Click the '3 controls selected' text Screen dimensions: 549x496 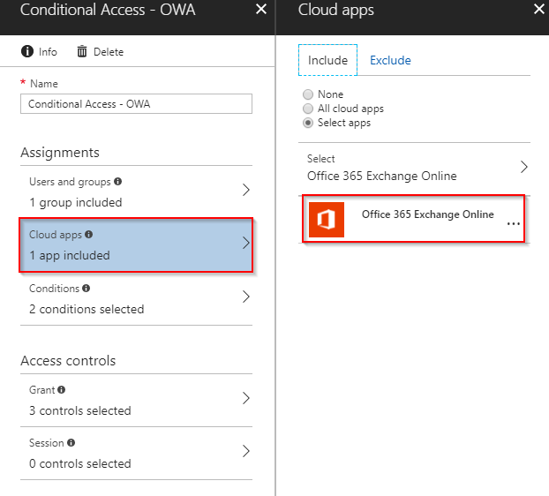point(80,410)
